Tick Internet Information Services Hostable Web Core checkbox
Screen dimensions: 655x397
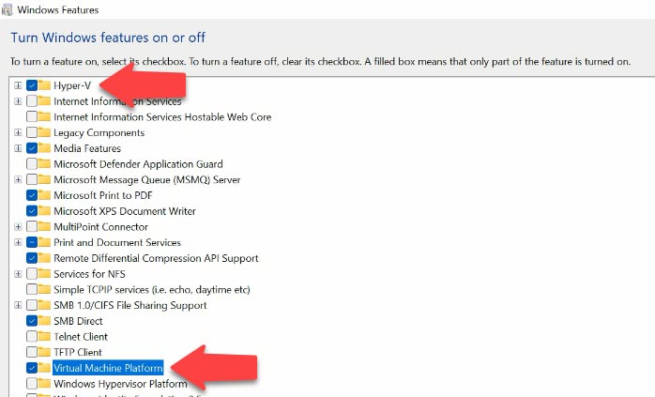(x=32, y=116)
